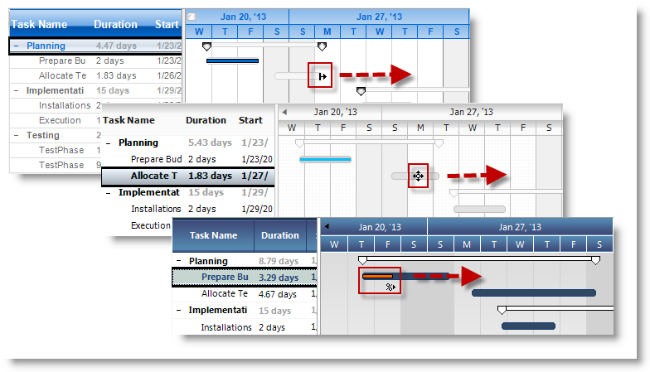Click the Jan 27, '13 week header in the top blue Gantt

379,17
